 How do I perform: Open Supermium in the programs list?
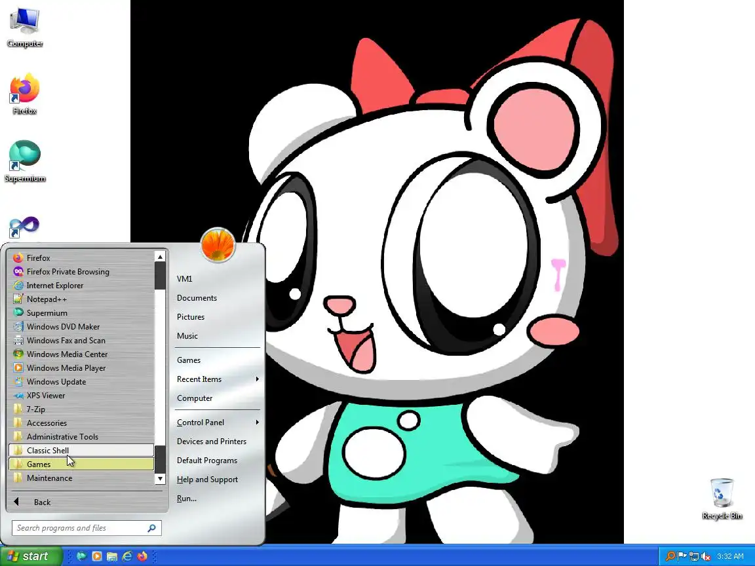(81, 313)
